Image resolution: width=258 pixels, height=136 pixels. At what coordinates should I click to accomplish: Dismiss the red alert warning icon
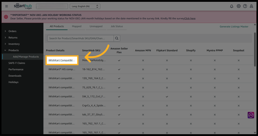pyautogui.click(x=6, y=17)
